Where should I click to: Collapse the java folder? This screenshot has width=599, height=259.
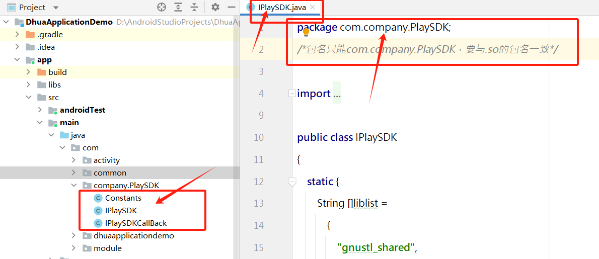[x=51, y=135]
